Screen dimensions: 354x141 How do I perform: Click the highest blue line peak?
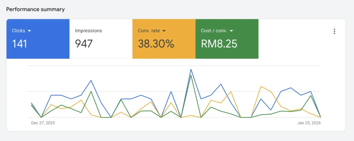click(x=191, y=69)
